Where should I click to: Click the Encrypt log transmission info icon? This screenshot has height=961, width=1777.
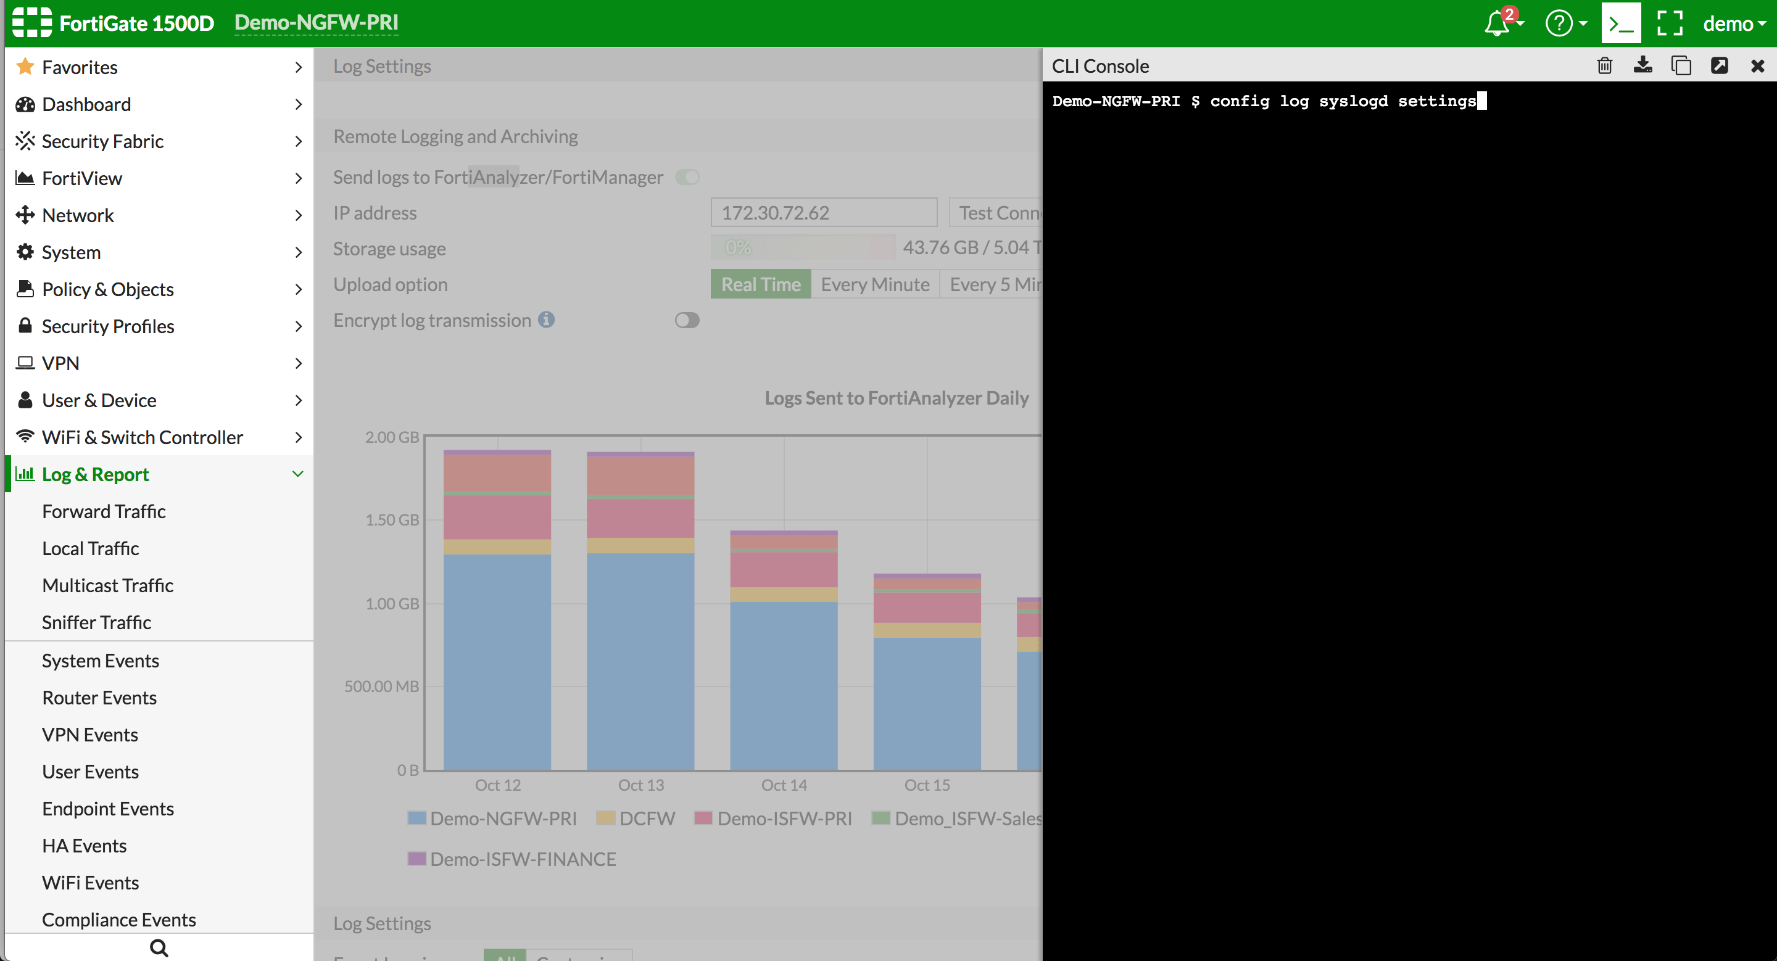pyautogui.click(x=546, y=320)
